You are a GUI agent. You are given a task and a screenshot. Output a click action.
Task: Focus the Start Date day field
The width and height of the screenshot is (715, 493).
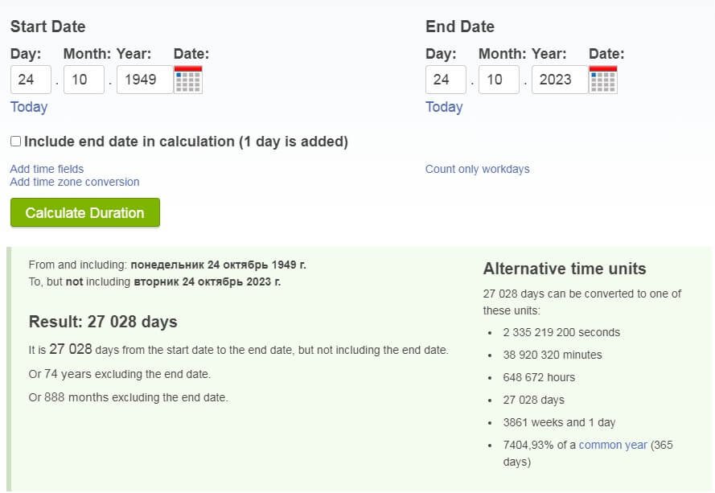[x=31, y=80]
